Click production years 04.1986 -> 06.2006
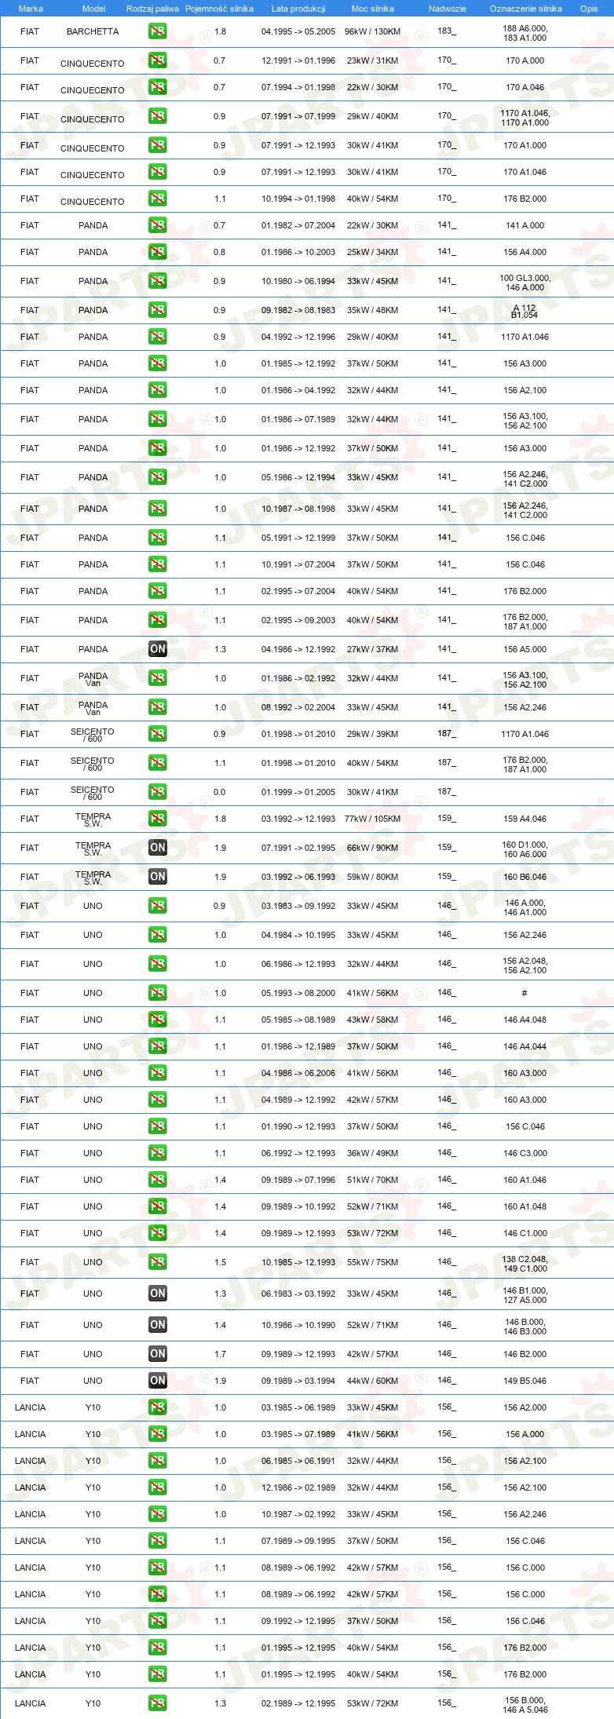 click(298, 1073)
